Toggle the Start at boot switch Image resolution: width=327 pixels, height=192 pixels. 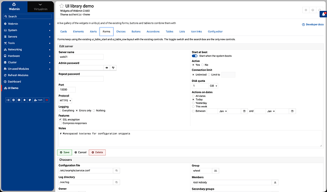click(195, 56)
